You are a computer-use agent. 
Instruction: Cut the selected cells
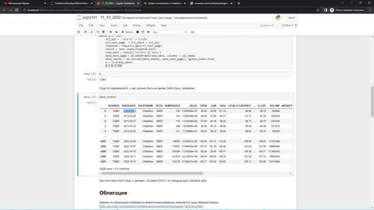coord(92,32)
